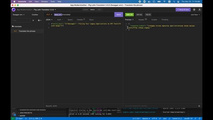Click main branch in VS Code status bar
The width and height of the screenshot is (213, 120).
point(20,119)
